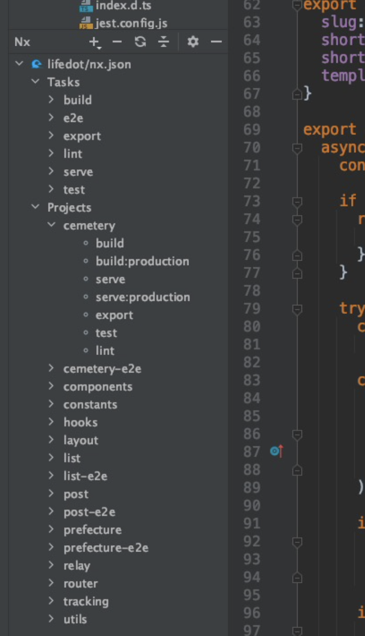This screenshot has width=365, height=636.
Task: Expand the lint task node under Tasks
Action: pos(51,153)
